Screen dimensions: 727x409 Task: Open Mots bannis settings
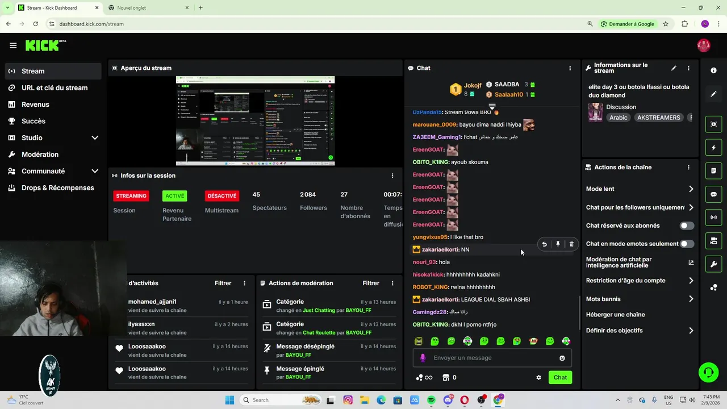pos(640,299)
